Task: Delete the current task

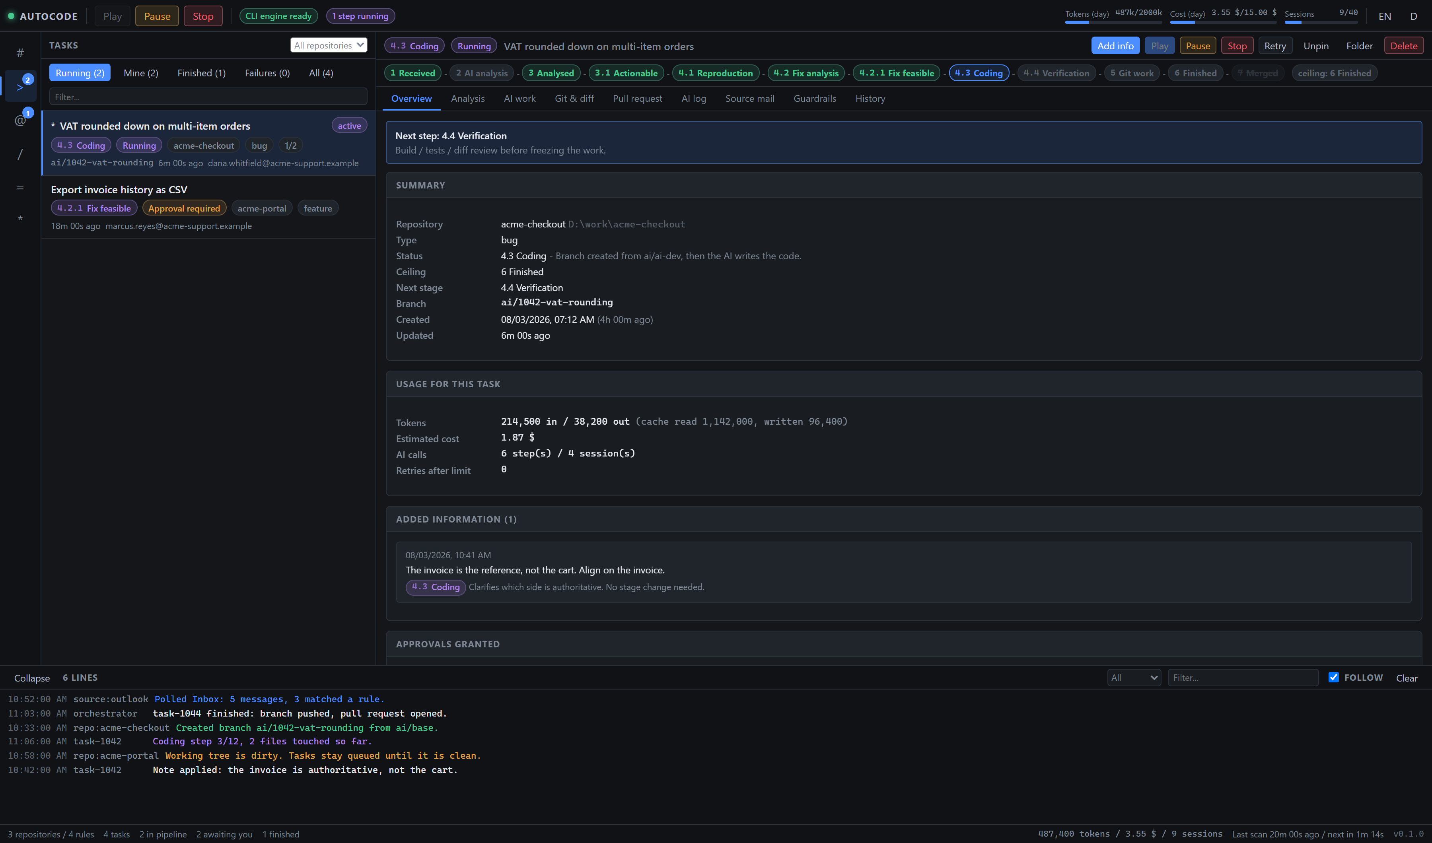Action: point(1403,45)
